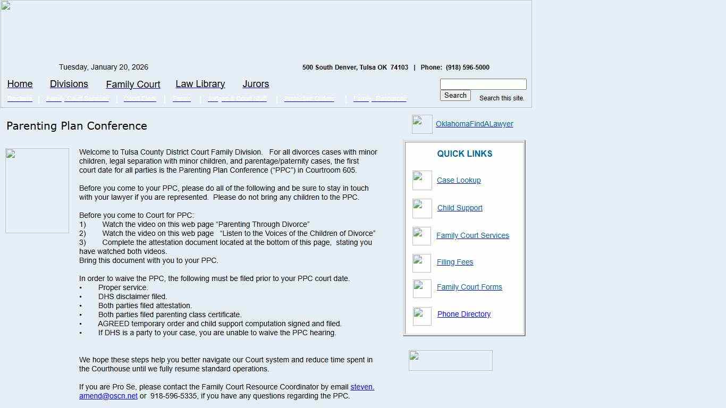Select the Family Court navigation item

tap(133, 84)
